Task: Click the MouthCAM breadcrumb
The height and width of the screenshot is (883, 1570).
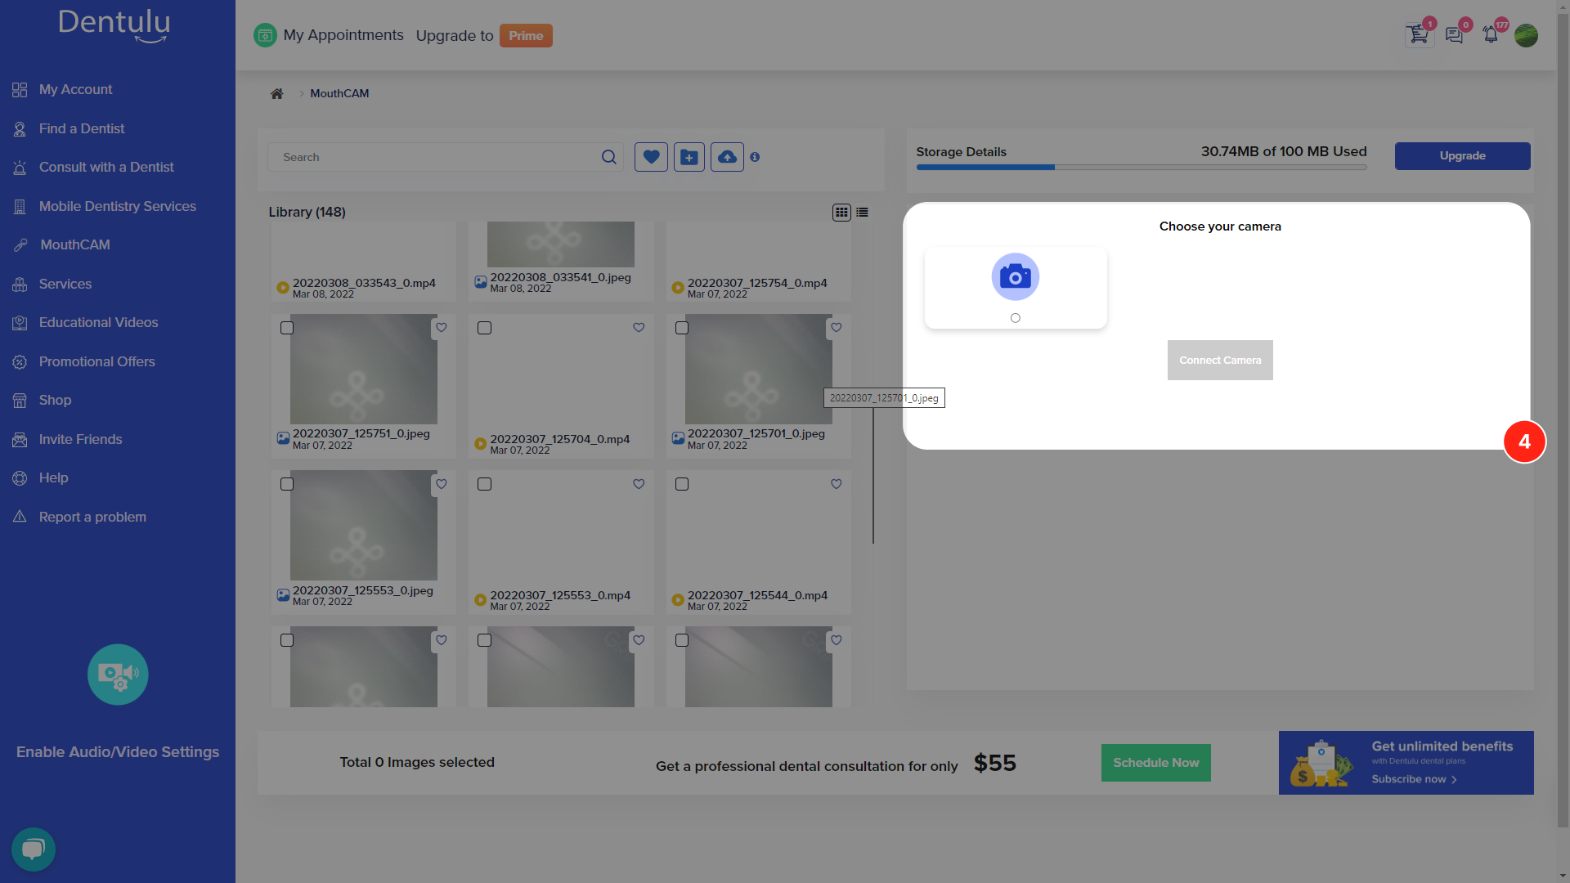Action: point(339,93)
